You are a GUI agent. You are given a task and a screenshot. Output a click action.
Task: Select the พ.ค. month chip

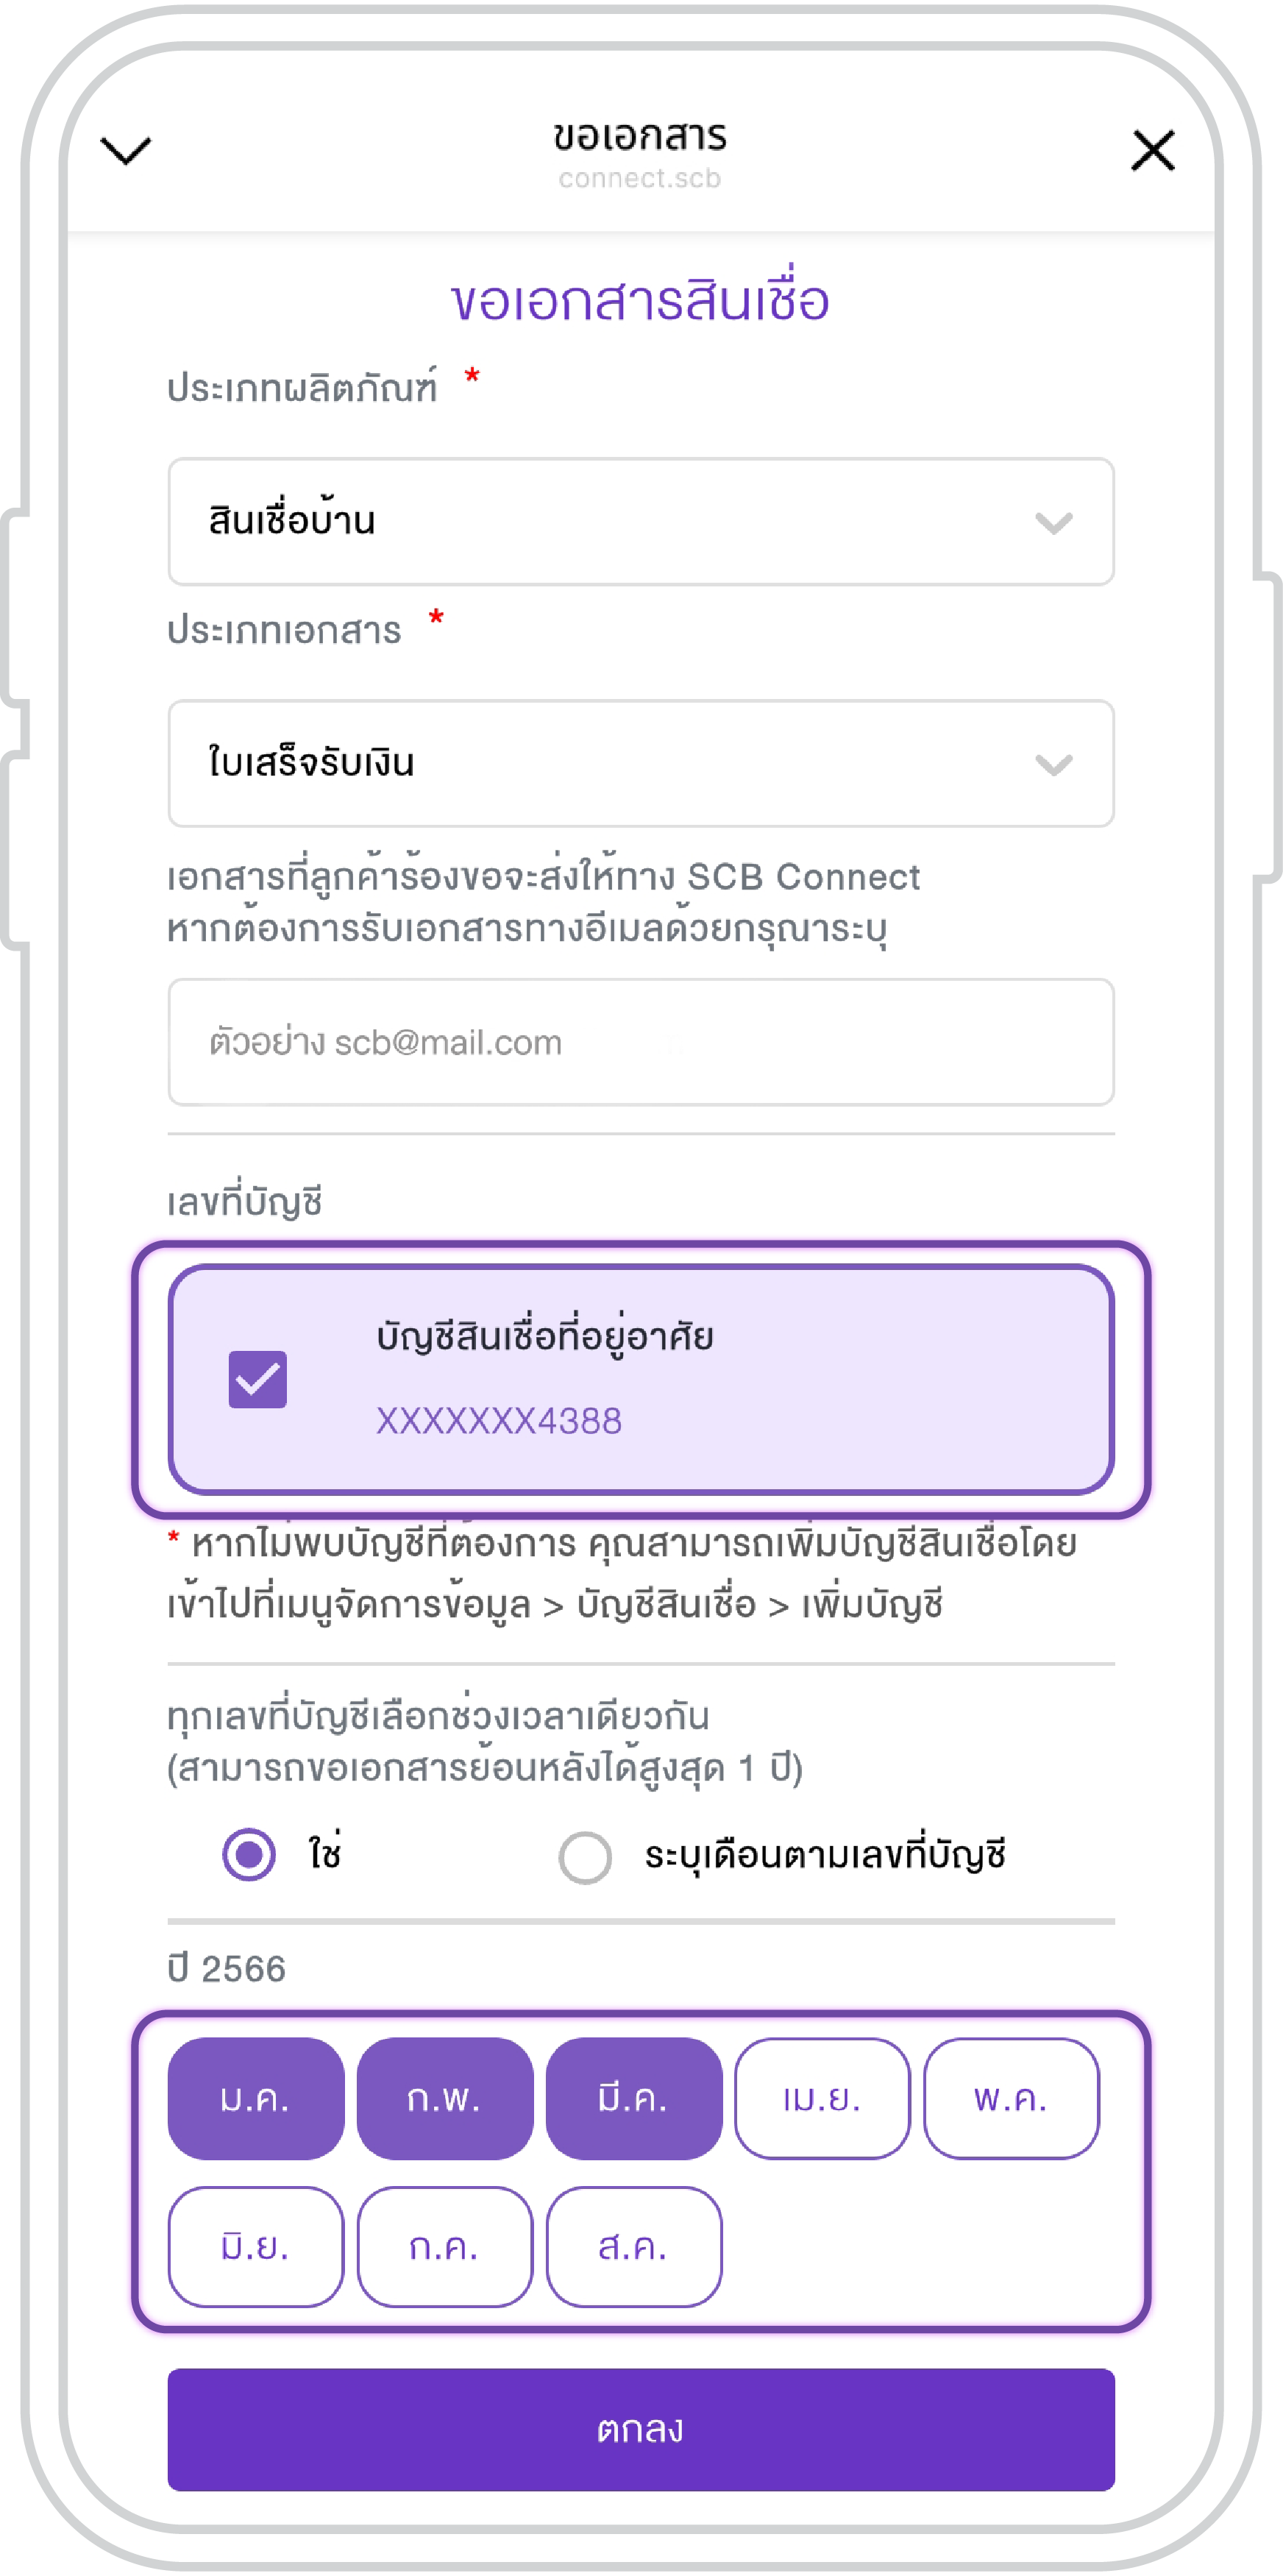tap(1011, 2098)
